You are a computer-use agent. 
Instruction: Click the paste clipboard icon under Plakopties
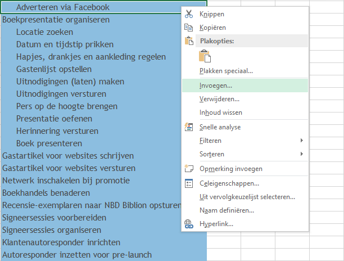point(204,56)
